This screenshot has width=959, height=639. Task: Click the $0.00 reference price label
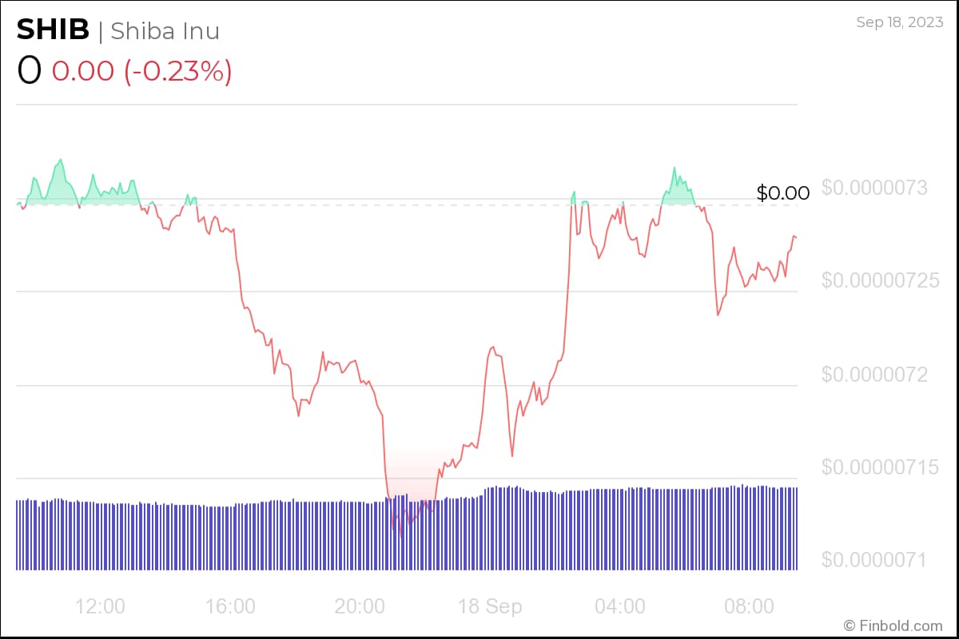pos(782,192)
